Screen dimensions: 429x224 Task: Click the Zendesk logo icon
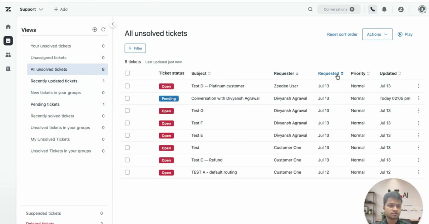tap(8, 9)
